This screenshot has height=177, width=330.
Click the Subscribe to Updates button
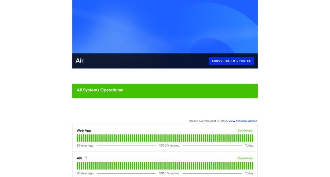click(231, 61)
